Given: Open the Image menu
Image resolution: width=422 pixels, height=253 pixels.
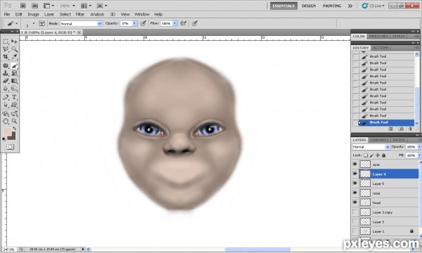Looking at the screenshot, I should (x=33, y=14).
